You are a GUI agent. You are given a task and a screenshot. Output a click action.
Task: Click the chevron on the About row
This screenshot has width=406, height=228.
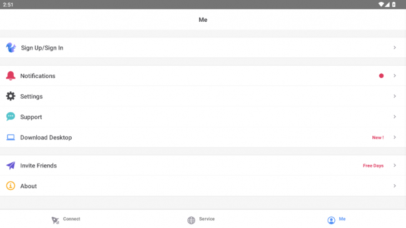[x=395, y=186]
